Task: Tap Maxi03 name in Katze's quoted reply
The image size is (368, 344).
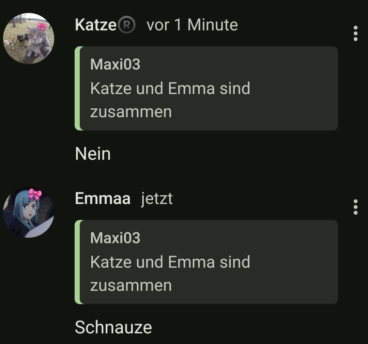Action: (x=115, y=64)
